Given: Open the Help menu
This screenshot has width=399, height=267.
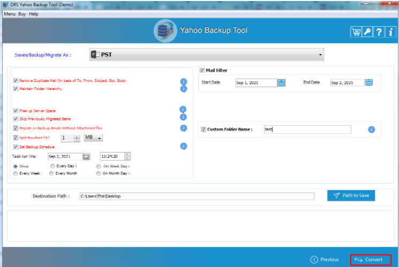Looking at the screenshot, I should point(34,14).
